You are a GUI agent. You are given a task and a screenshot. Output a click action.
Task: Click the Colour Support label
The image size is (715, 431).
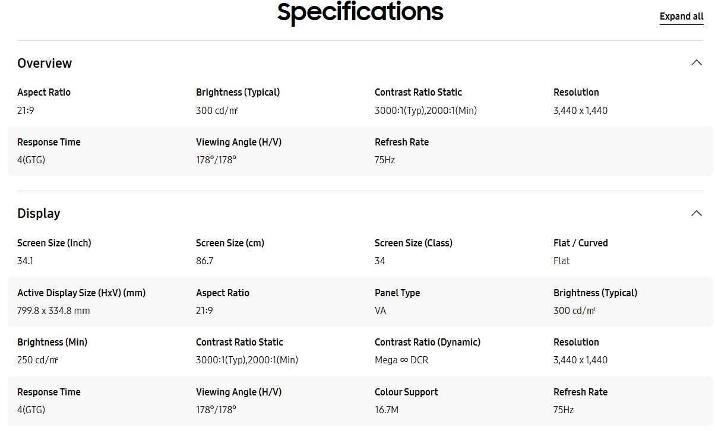(x=406, y=392)
